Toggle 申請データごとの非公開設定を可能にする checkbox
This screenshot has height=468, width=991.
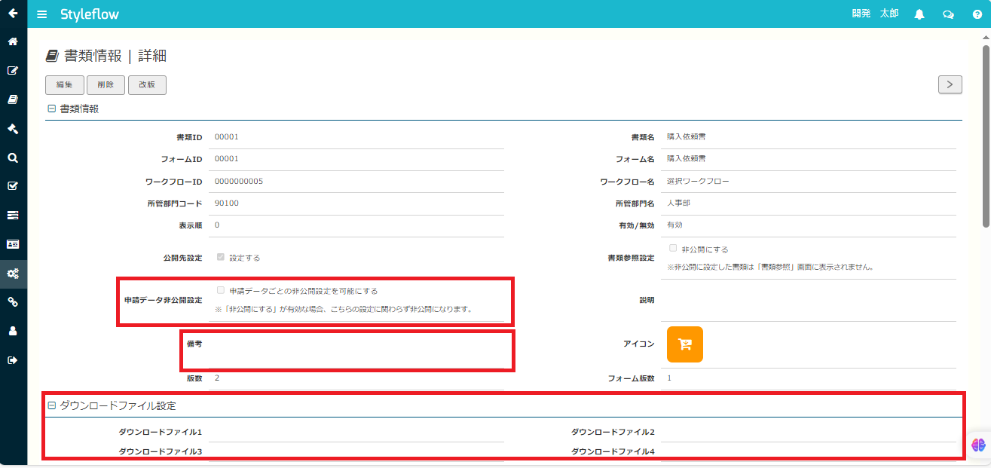coord(221,290)
